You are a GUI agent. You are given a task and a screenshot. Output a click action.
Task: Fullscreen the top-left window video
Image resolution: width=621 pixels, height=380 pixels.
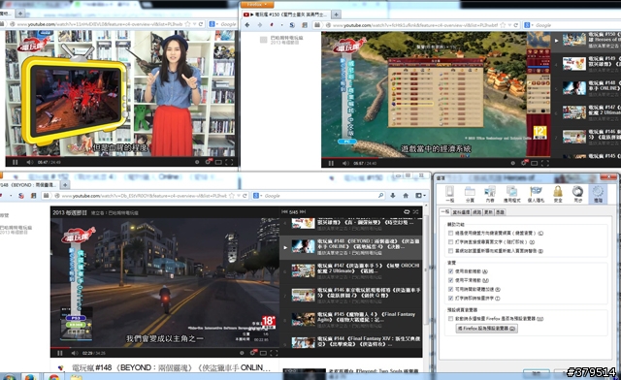pos(229,162)
